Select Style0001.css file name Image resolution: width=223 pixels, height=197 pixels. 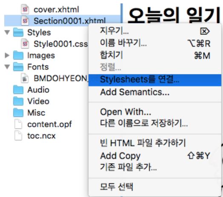tap(61, 44)
